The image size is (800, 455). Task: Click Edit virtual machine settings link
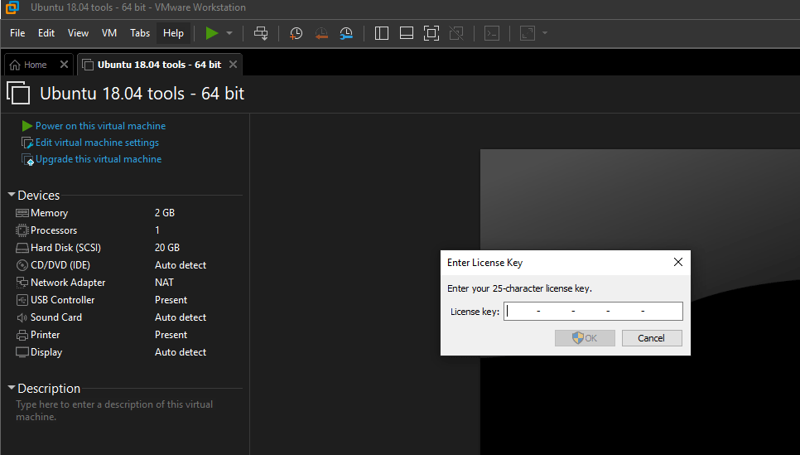tap(97, 143)
